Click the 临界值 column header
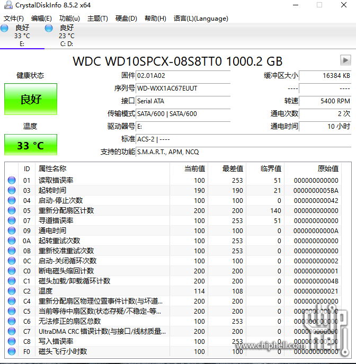 (265, 169)
